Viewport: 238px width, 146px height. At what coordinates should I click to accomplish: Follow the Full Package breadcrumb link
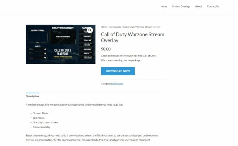115,27
